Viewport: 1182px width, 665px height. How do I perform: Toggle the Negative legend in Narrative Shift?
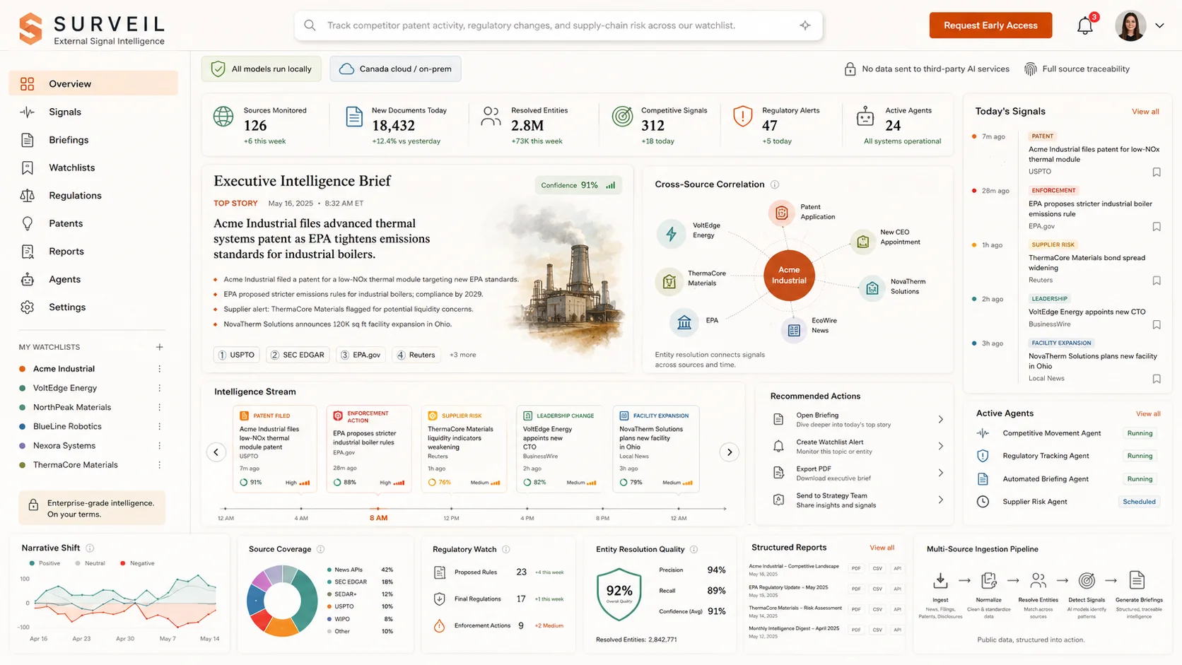coord(137,563)
